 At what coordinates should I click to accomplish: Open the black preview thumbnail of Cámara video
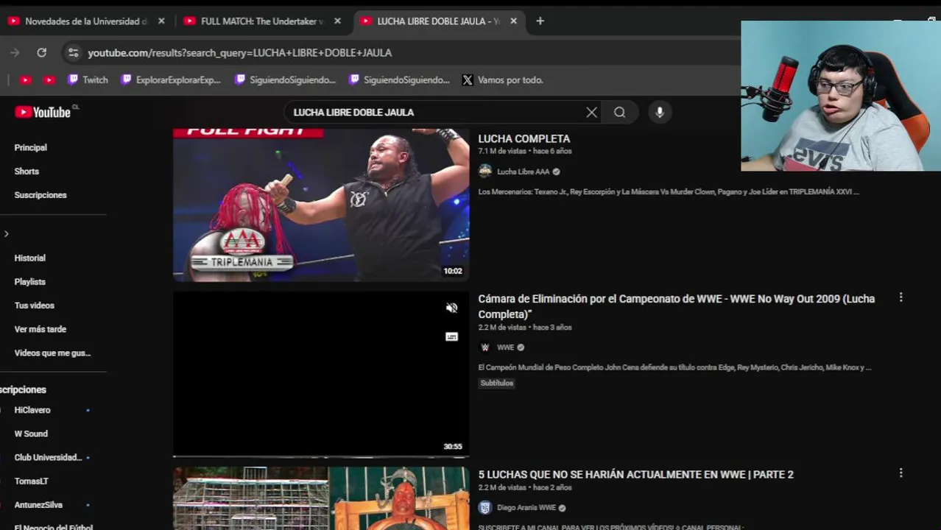[x=321, y=373]
